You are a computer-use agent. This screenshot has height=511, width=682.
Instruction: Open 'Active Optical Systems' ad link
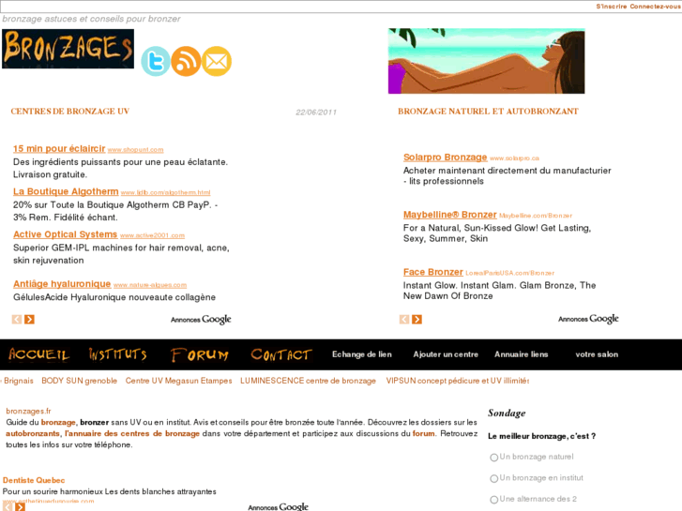pos(66,234)
